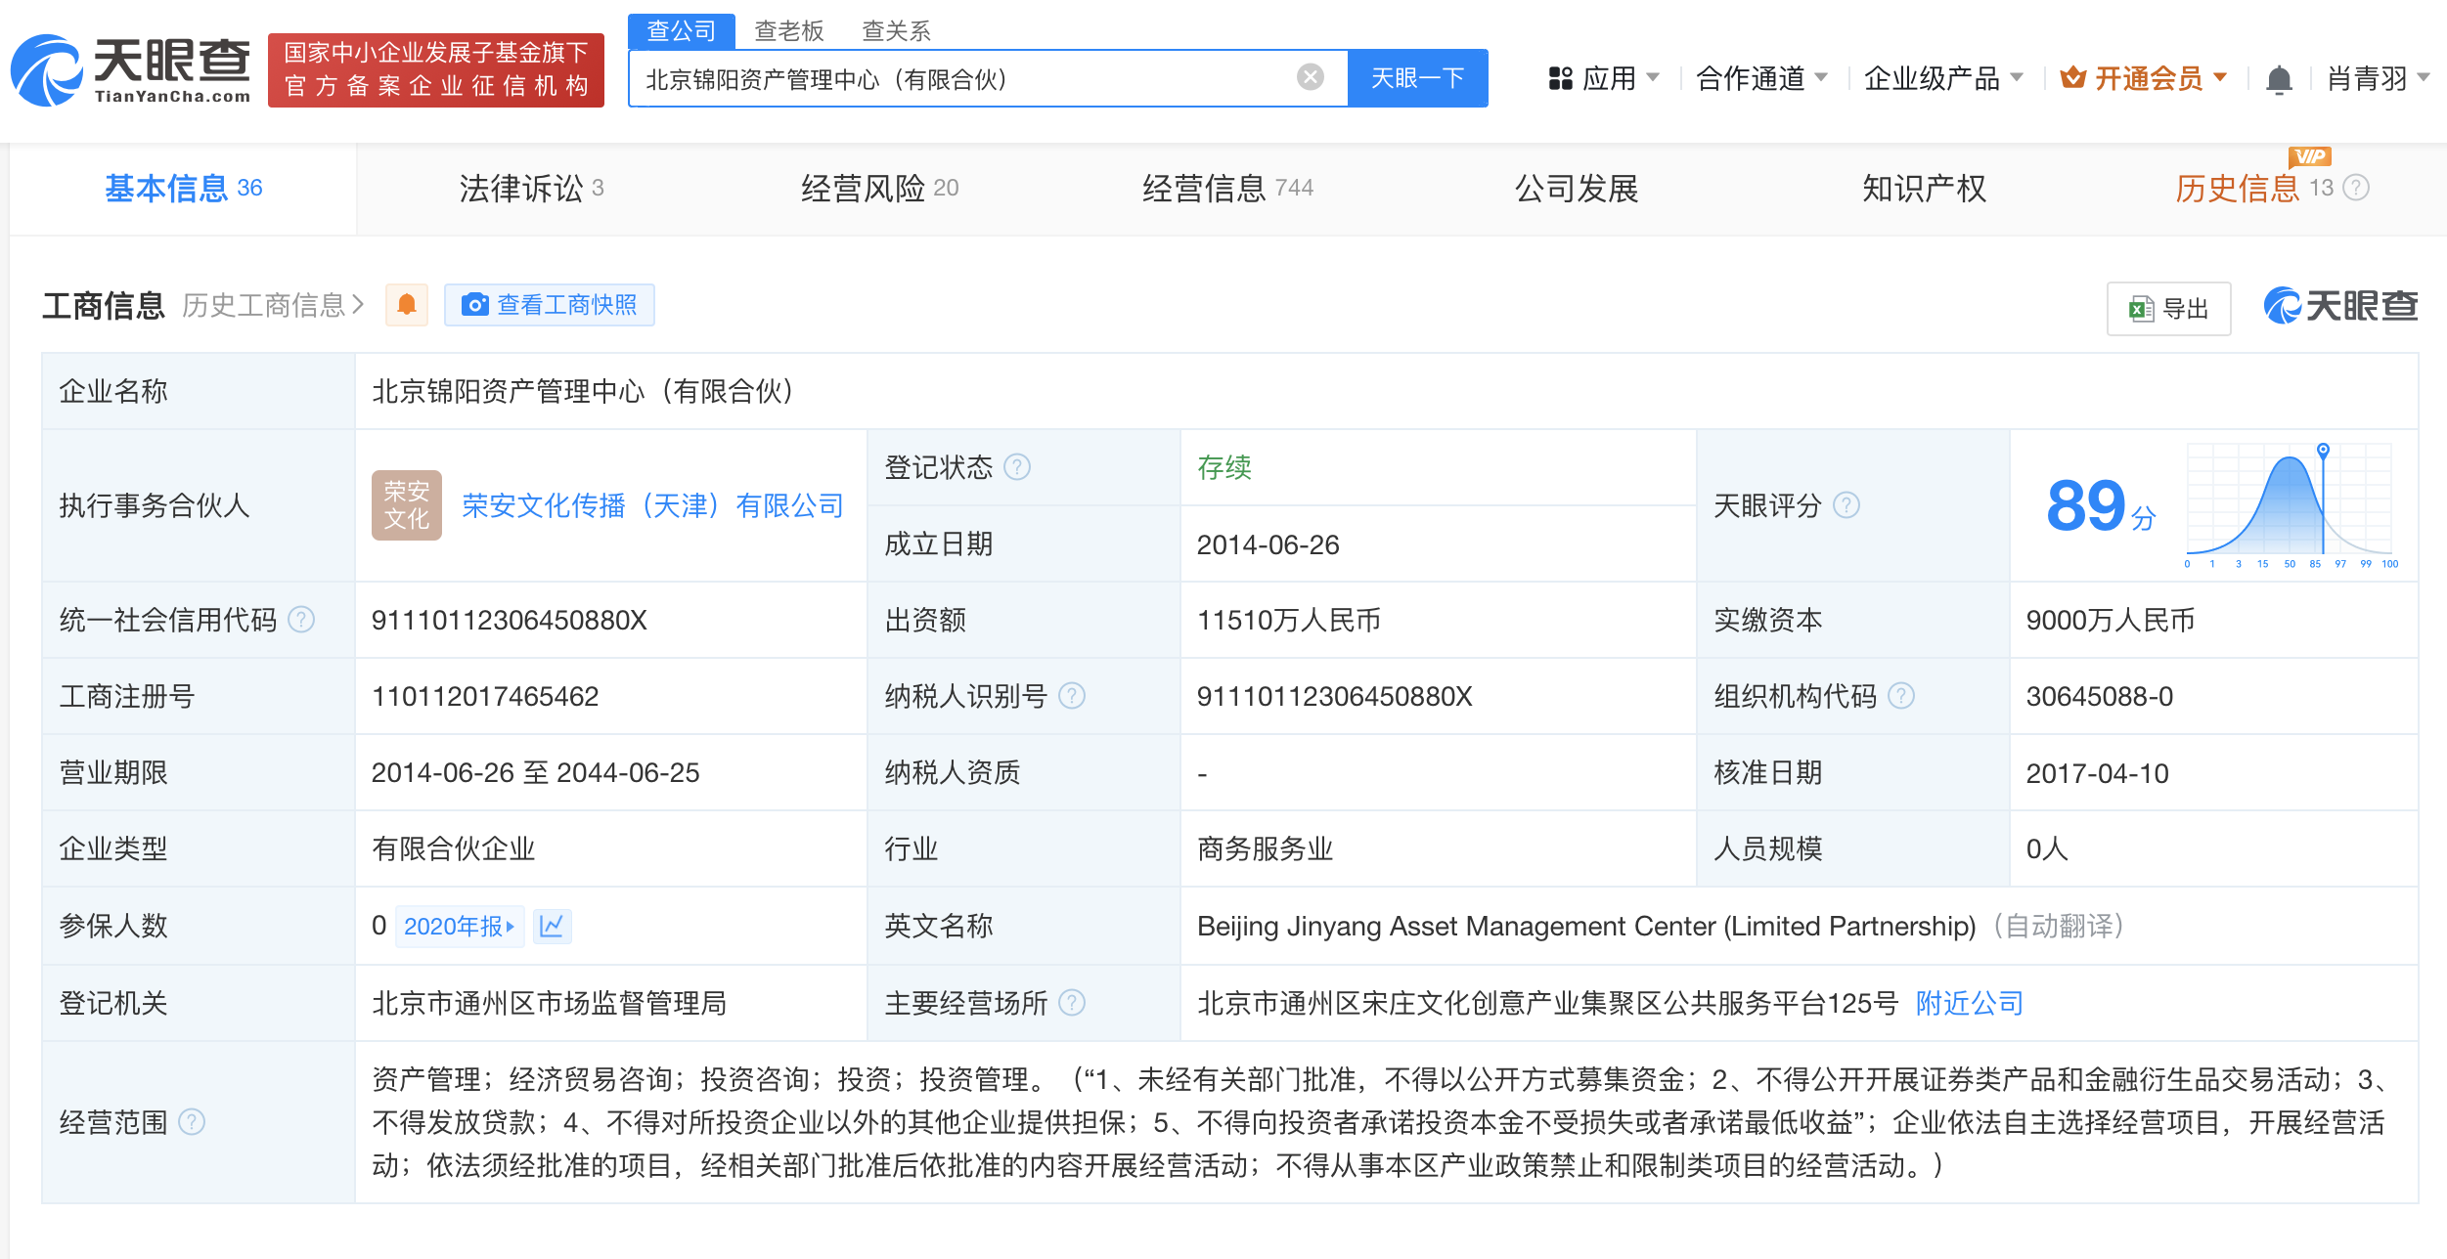Image resolution: width=2447 pixels, height=1259 pixels.
Task: Click the registration number 110112017465462
Action: [485, 696]
